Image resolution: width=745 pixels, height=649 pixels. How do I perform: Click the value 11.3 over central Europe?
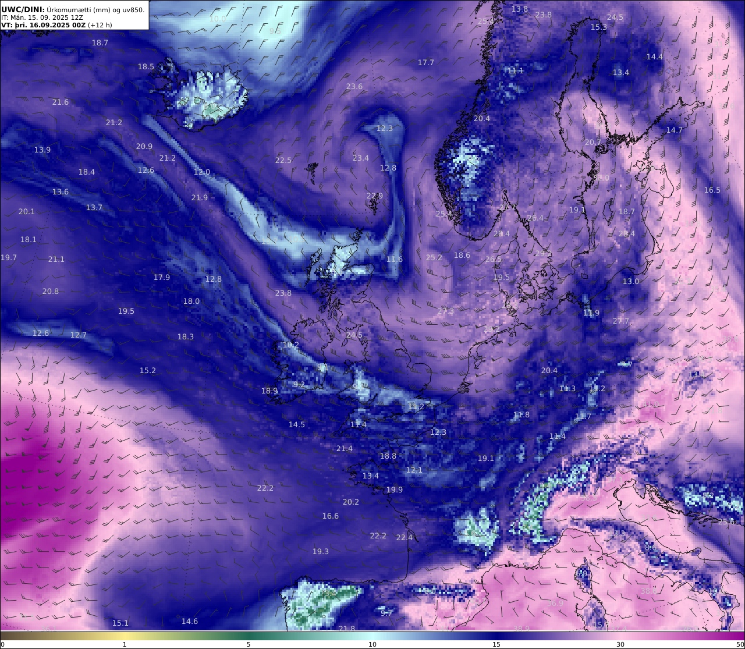point(567,389)
